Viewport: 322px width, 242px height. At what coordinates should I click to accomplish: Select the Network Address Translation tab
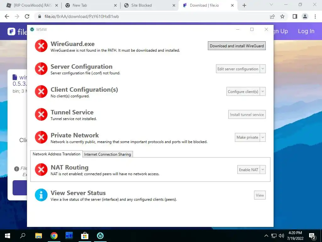57,154
